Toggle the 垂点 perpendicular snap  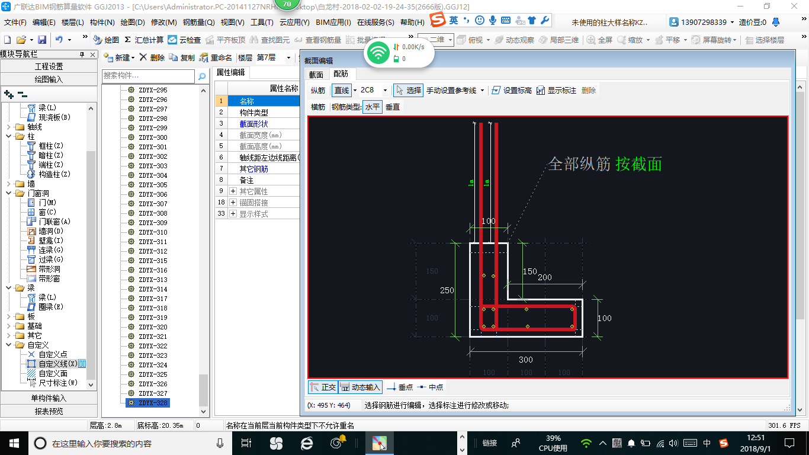coord(400,387)
